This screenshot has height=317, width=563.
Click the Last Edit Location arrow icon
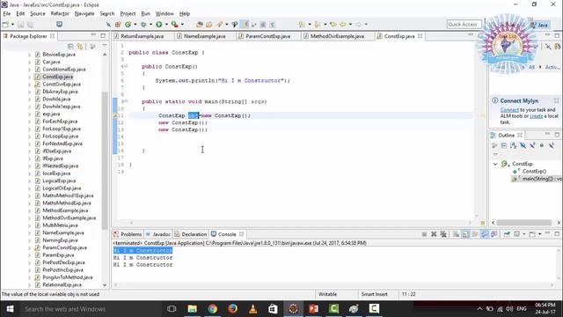tap(333, 25)
